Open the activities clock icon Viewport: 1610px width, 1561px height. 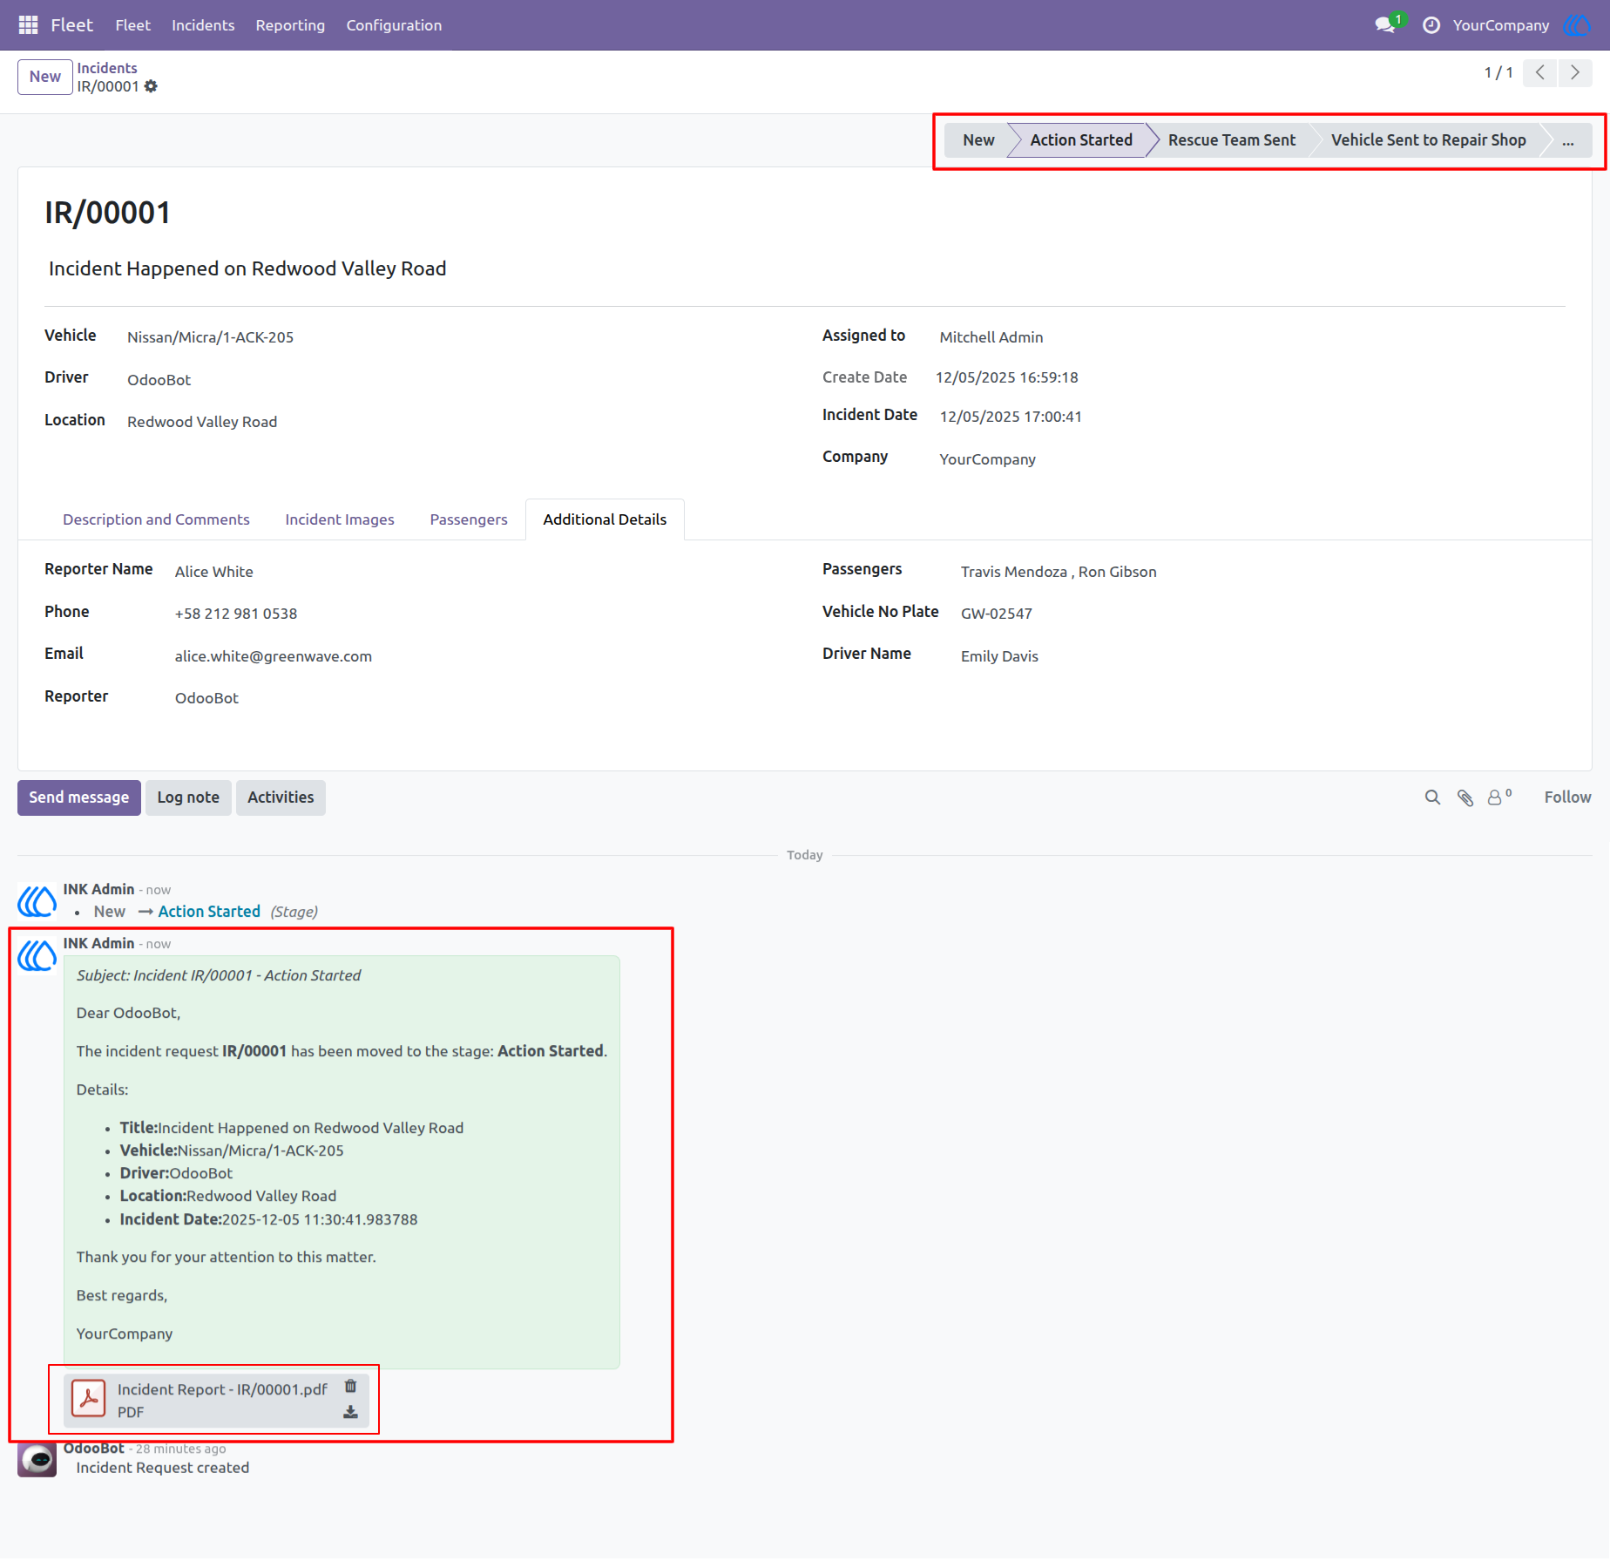pos(1431,25)
